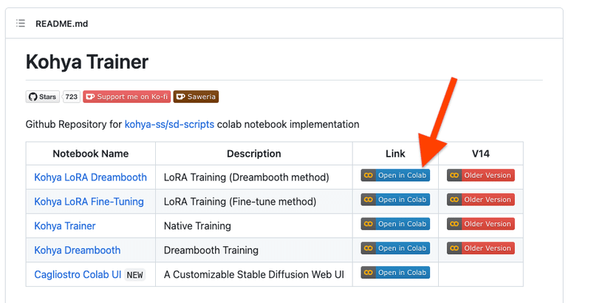591x303 pixels.
Task: Click the 723 star count badge
Action: 71,97
